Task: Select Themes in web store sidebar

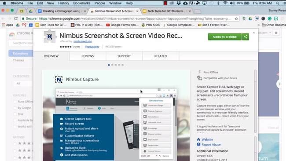Action: 18,60
